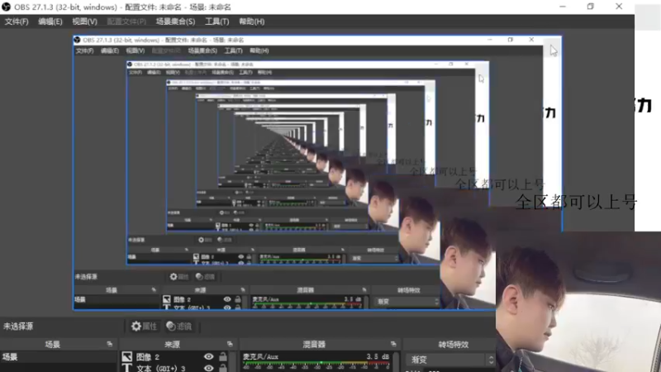
Task: Pop out the 混音器 dock panel
Action: click(393, 344)
